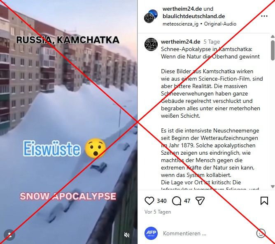Open the three-dots more options menu

[x=264, y=16]
